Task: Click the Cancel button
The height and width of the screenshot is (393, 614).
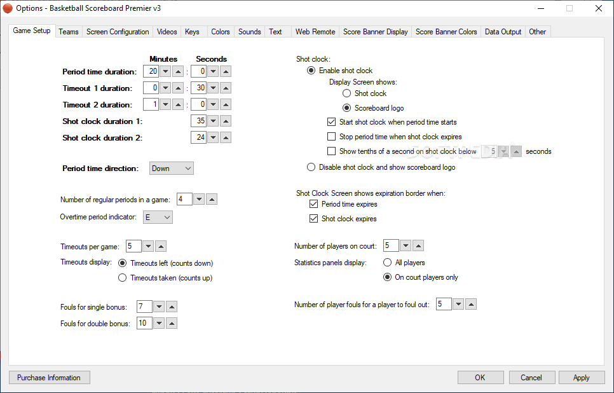Action: tap(531, 377)
